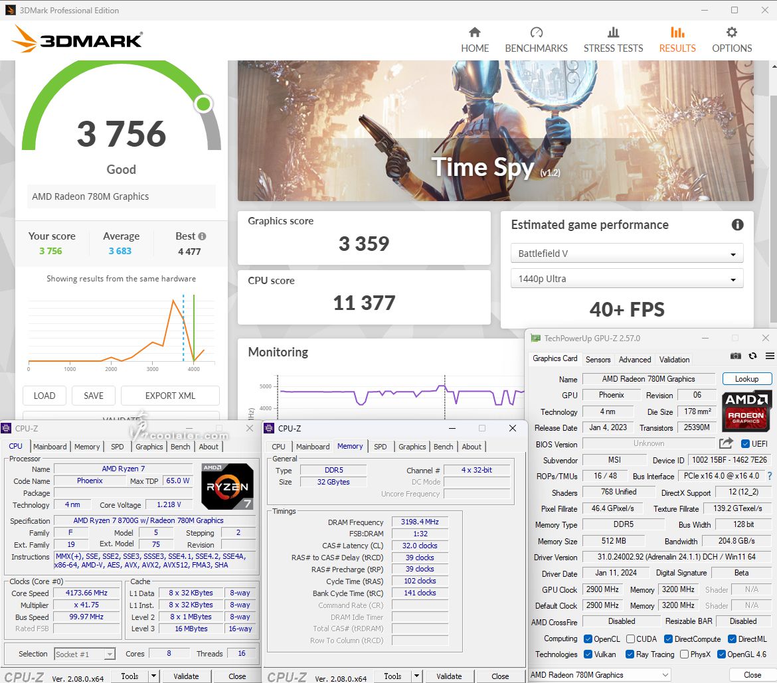Click the SAVE button in 3DMark
Image resolution: width=777 pixels, height=683 pixels.
coord(94,396)
